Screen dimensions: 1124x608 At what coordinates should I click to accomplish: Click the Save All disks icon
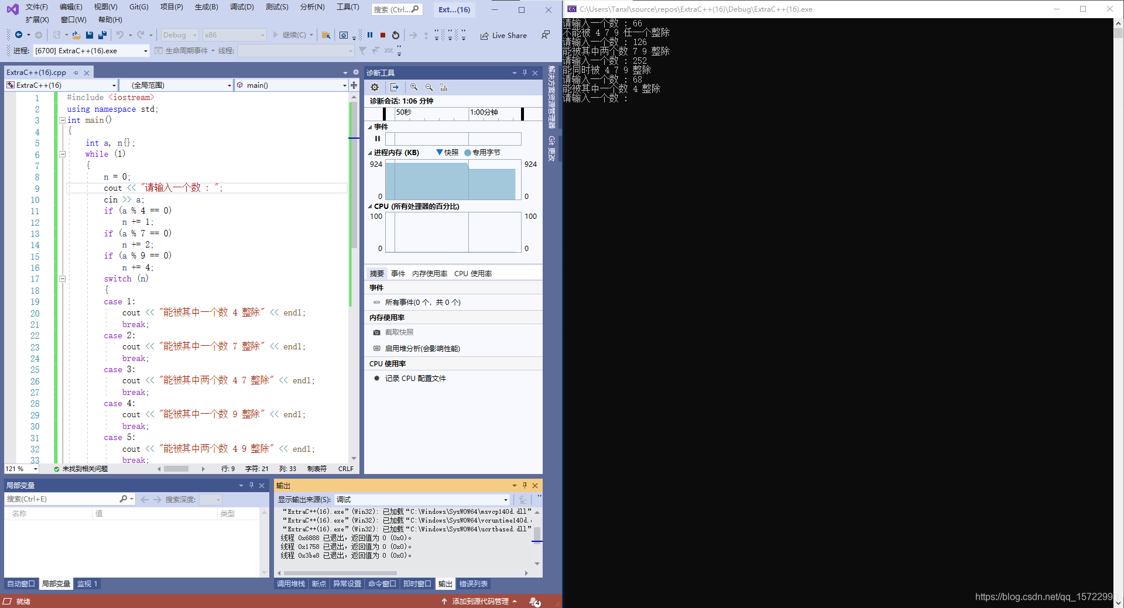coord(102,35)
